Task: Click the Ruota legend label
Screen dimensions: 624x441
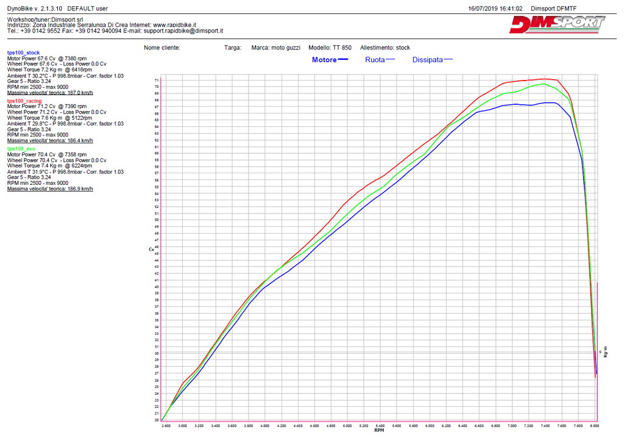Action: coord(375,60)
